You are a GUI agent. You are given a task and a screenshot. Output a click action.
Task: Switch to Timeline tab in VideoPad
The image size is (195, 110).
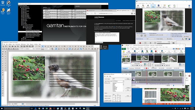coord(125,68)
